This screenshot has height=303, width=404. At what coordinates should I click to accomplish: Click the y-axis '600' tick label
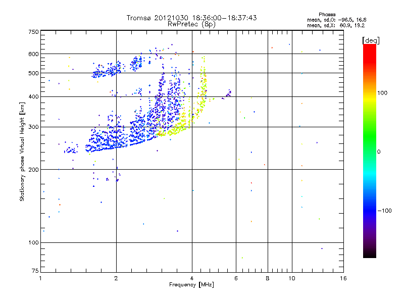click(34, 54)
